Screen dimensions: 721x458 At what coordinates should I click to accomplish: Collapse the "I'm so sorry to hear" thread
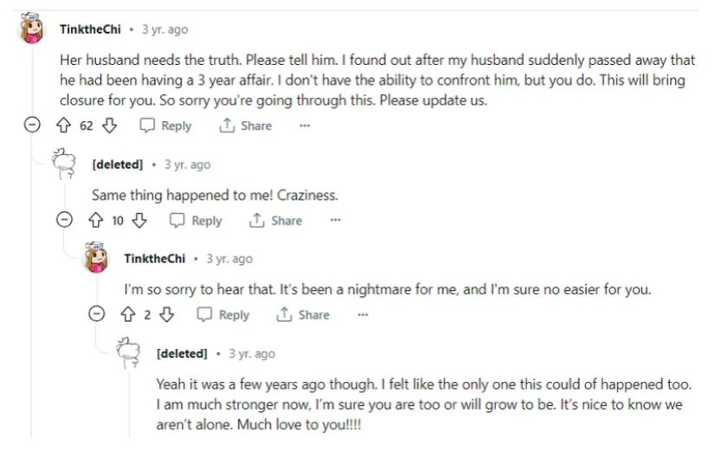pos(97,315)
